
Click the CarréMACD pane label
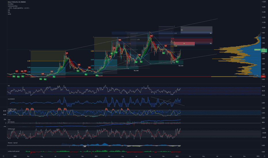[x=11, y=99]
